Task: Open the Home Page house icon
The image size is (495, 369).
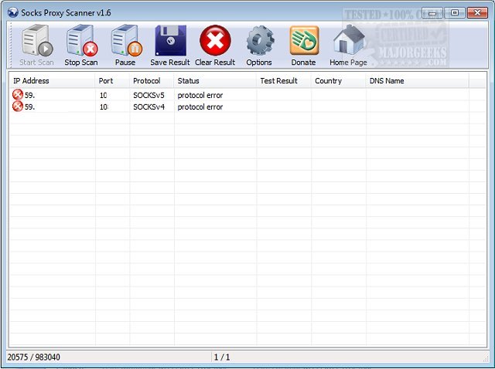Action: coord(349,41)
